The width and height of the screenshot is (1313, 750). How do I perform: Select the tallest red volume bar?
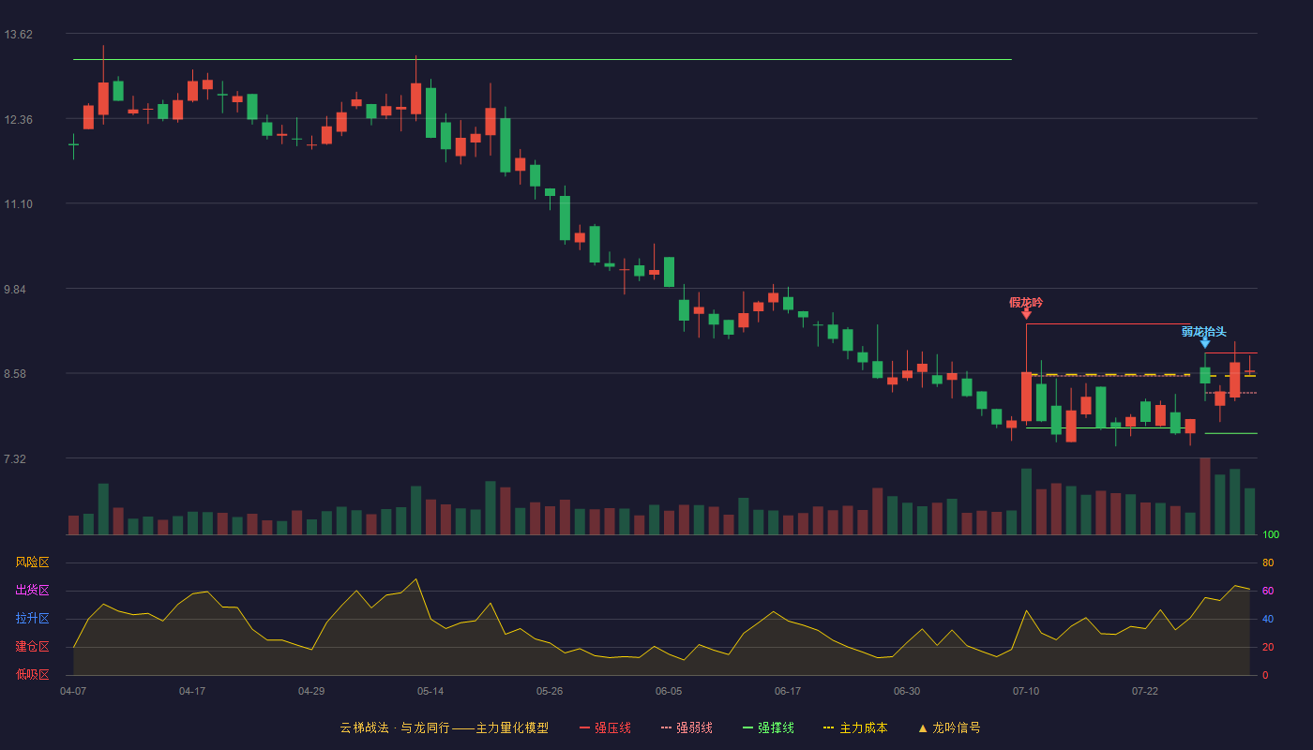[1205, 496]
